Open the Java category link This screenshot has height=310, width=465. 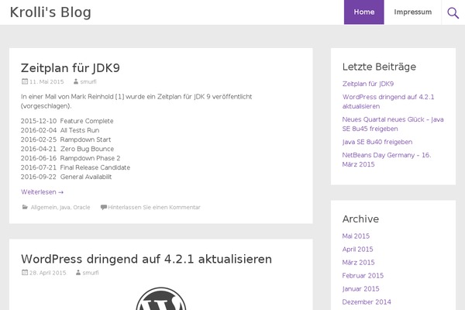point(65,208)
